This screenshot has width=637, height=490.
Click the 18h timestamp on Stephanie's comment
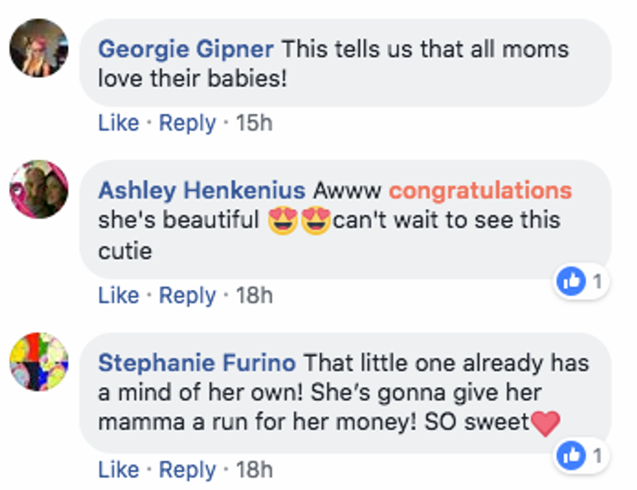tap(254, 469)
